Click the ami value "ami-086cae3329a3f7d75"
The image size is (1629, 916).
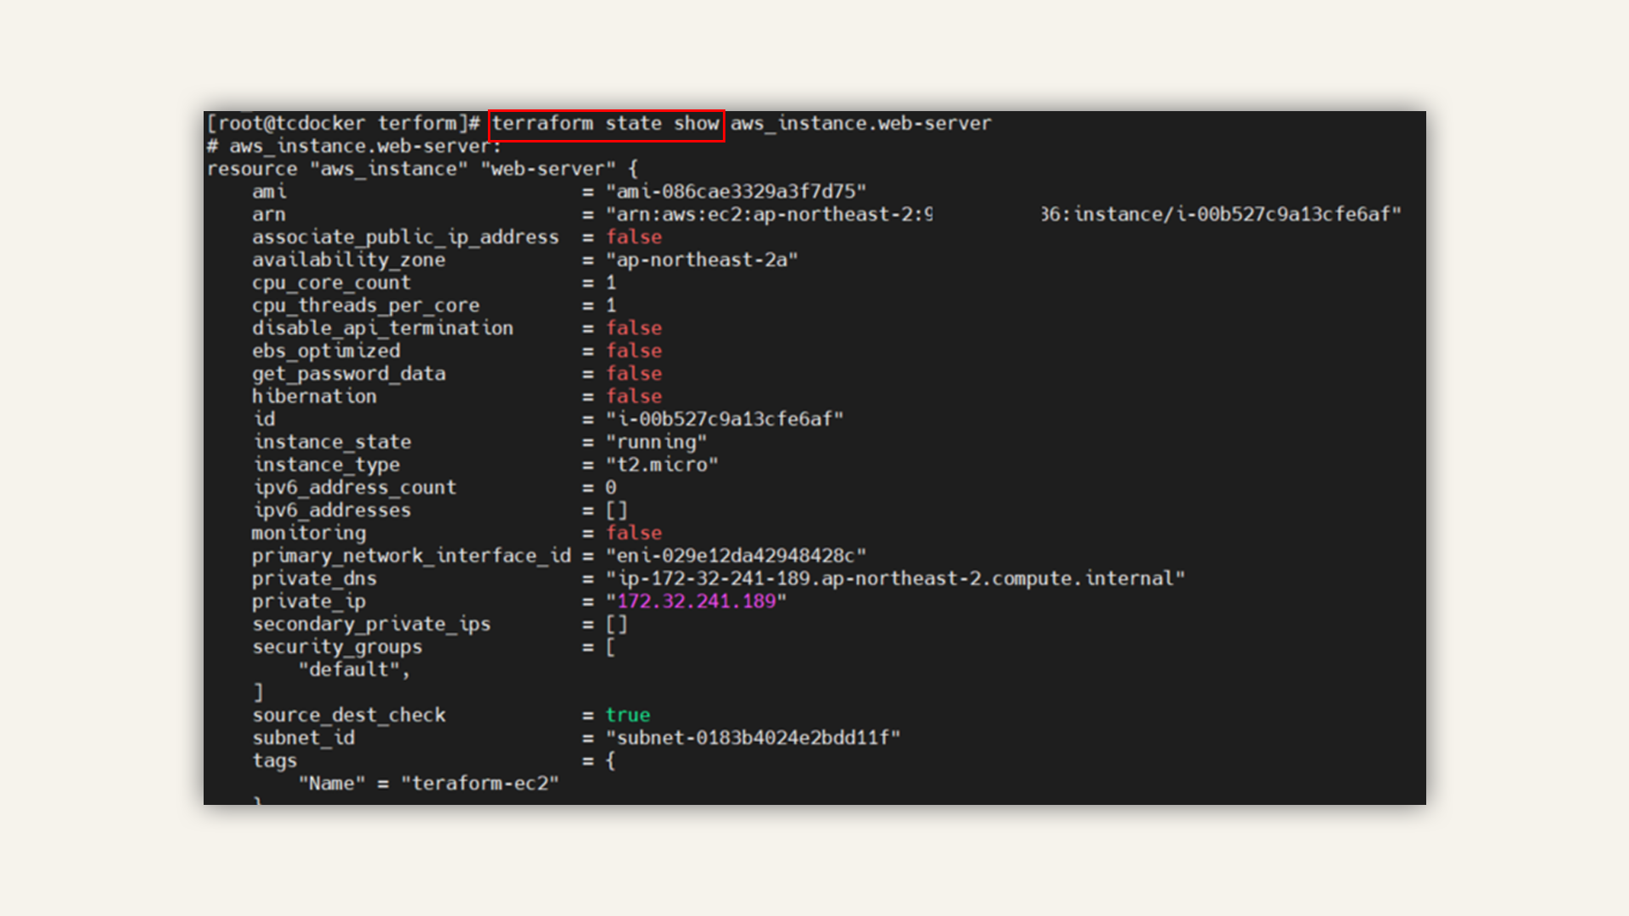click(x=736, y=192)
